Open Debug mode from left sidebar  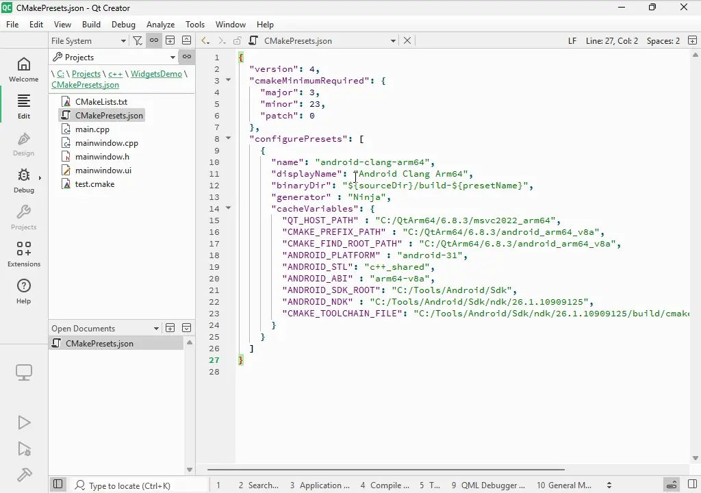click(24, 181)
